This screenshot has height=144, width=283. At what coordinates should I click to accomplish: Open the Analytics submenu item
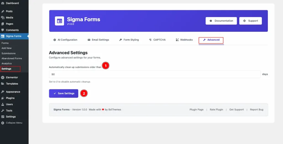point(7,63)
